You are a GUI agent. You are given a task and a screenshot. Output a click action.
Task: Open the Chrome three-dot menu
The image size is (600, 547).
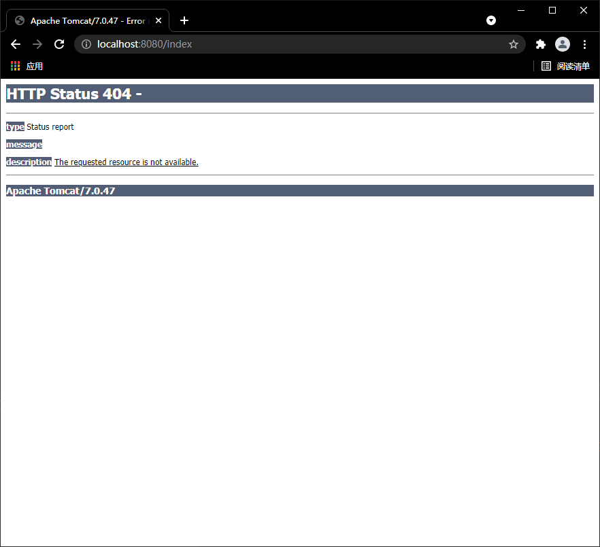tap(585, 44)
